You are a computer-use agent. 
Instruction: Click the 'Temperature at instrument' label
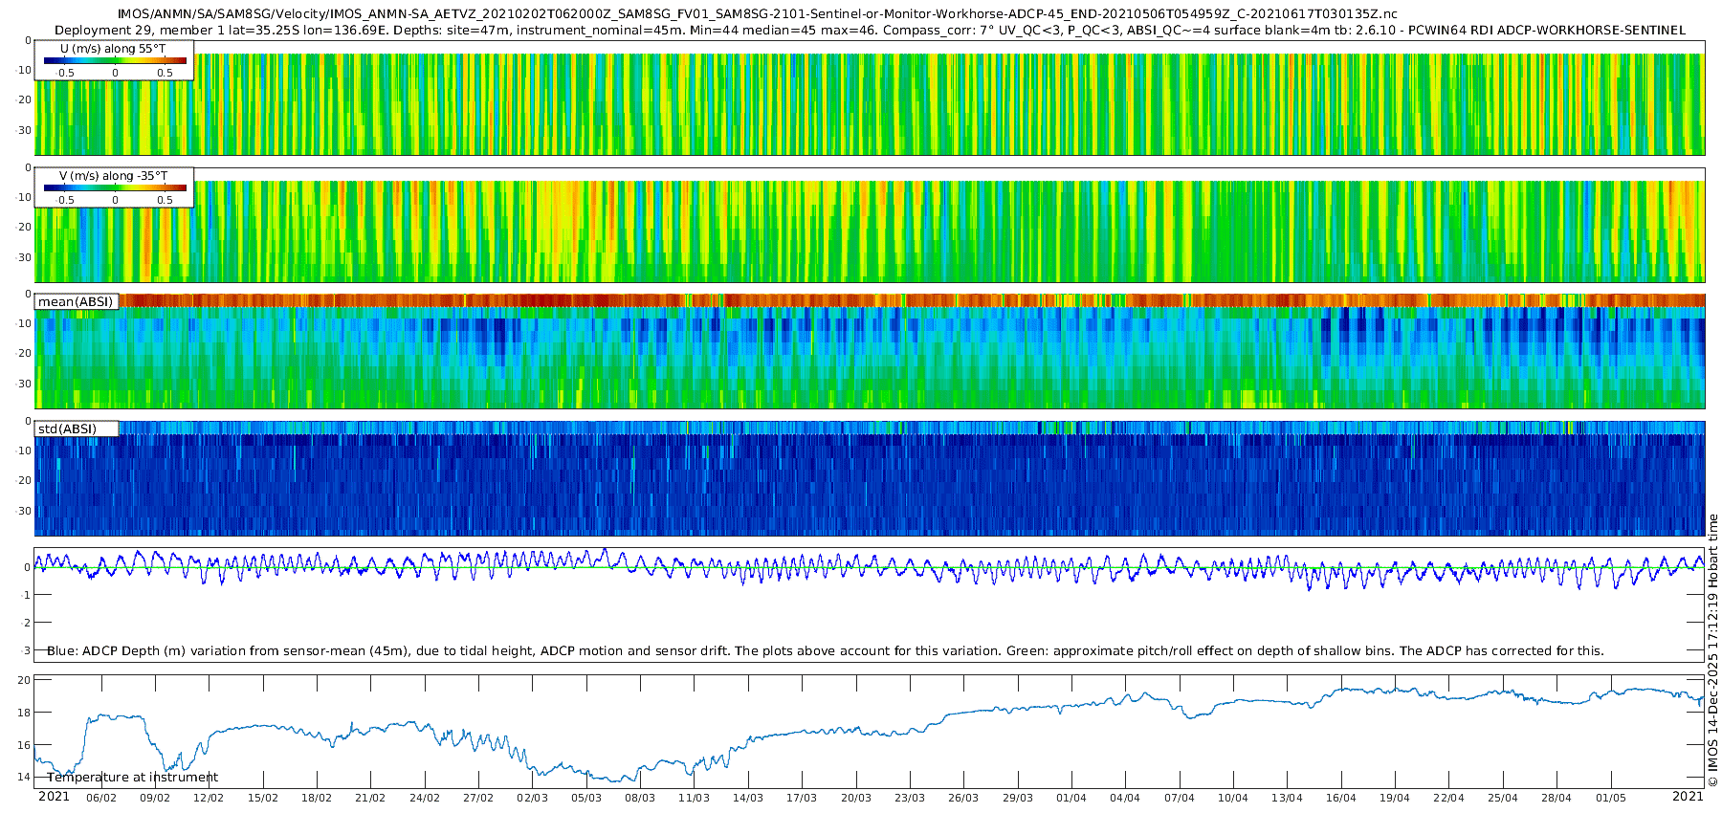point(132,777)
